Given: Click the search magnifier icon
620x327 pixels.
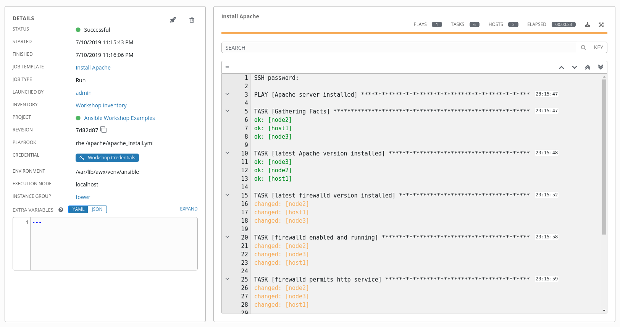Looking at the screenshot, I should [583, 48].
